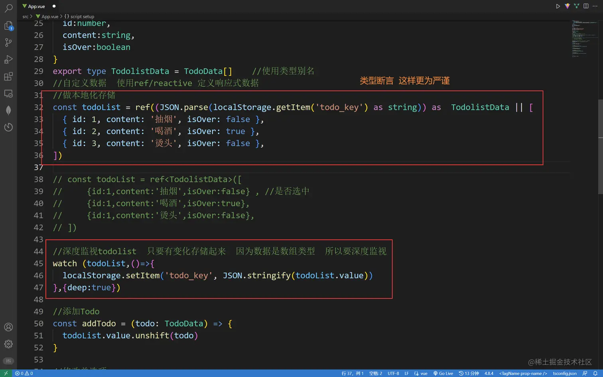Click the src breadcrumb

coord(26,16)
